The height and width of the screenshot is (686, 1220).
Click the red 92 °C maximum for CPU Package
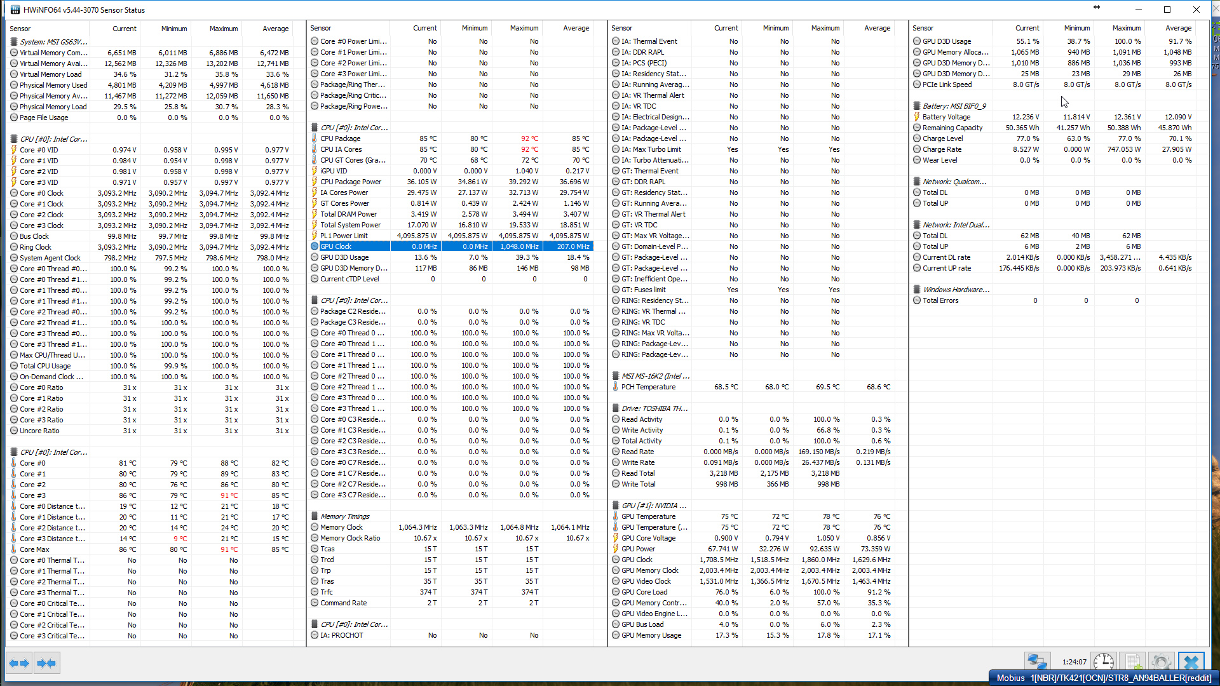529,138
